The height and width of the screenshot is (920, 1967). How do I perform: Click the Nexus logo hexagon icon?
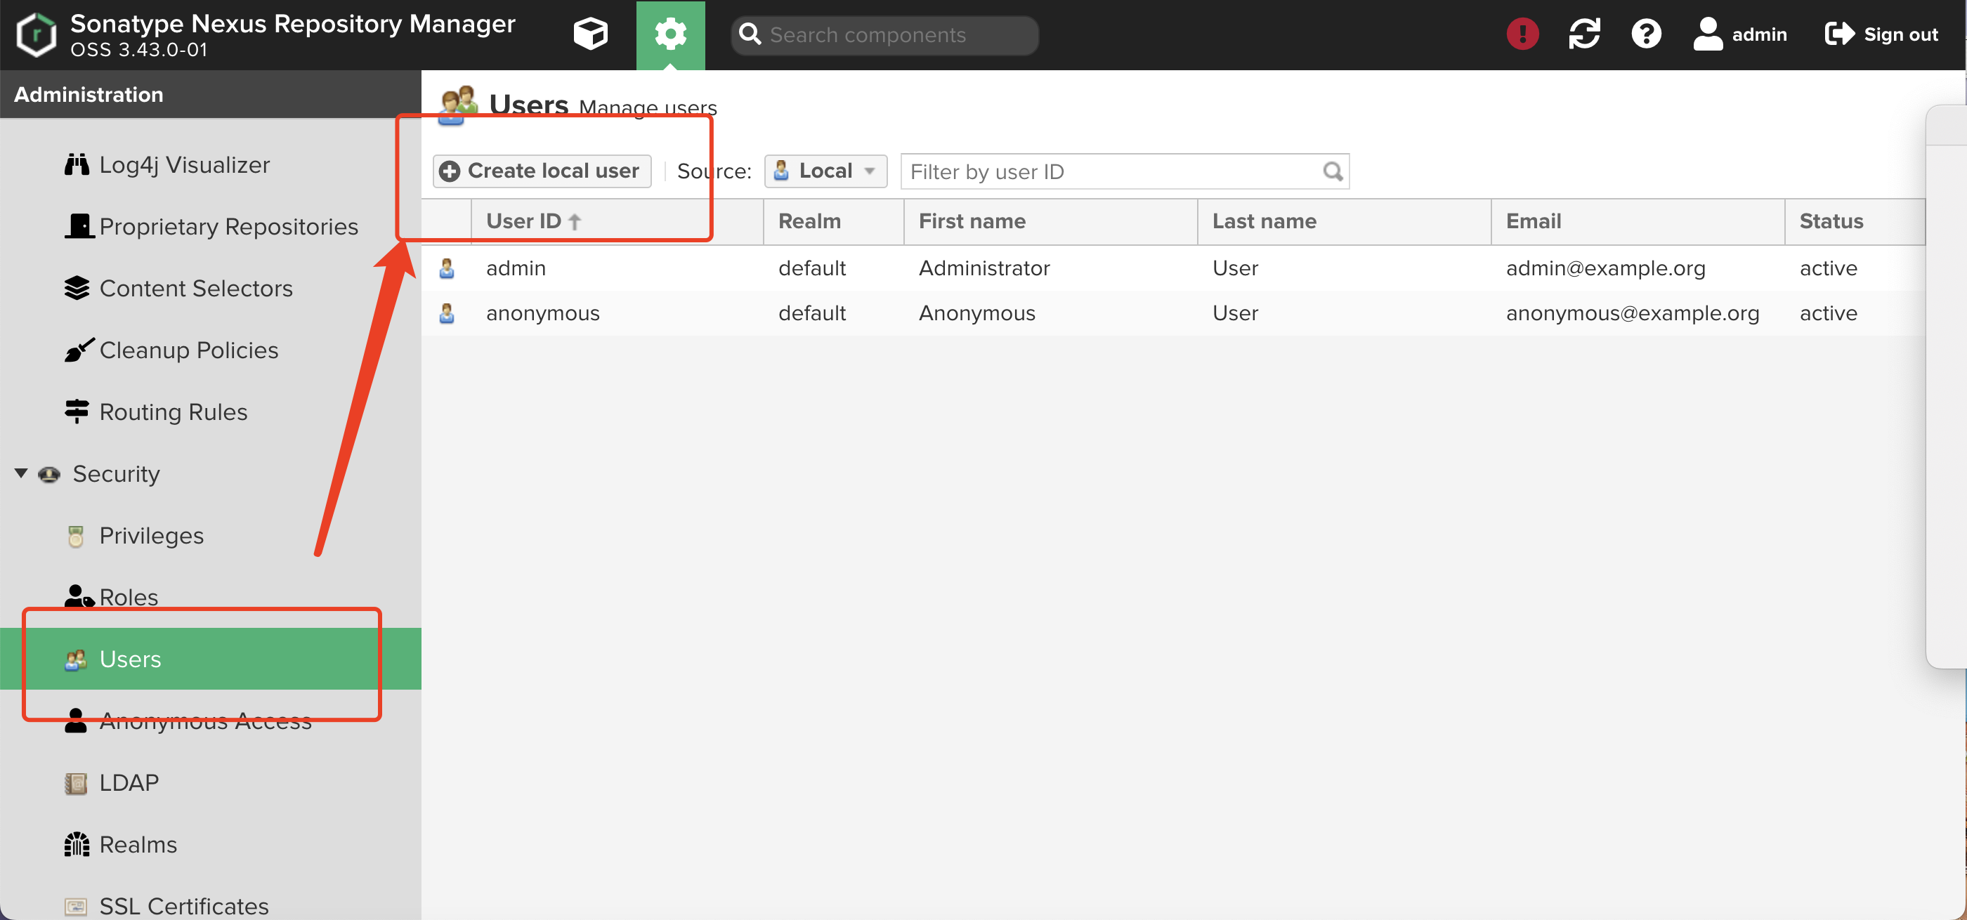(x=36, y=35)
